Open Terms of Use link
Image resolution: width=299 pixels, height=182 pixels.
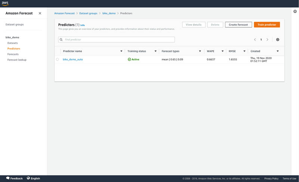(x=289, y=179)
